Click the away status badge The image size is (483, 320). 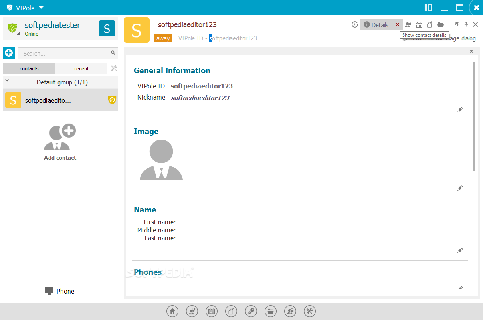coord(163,38)
